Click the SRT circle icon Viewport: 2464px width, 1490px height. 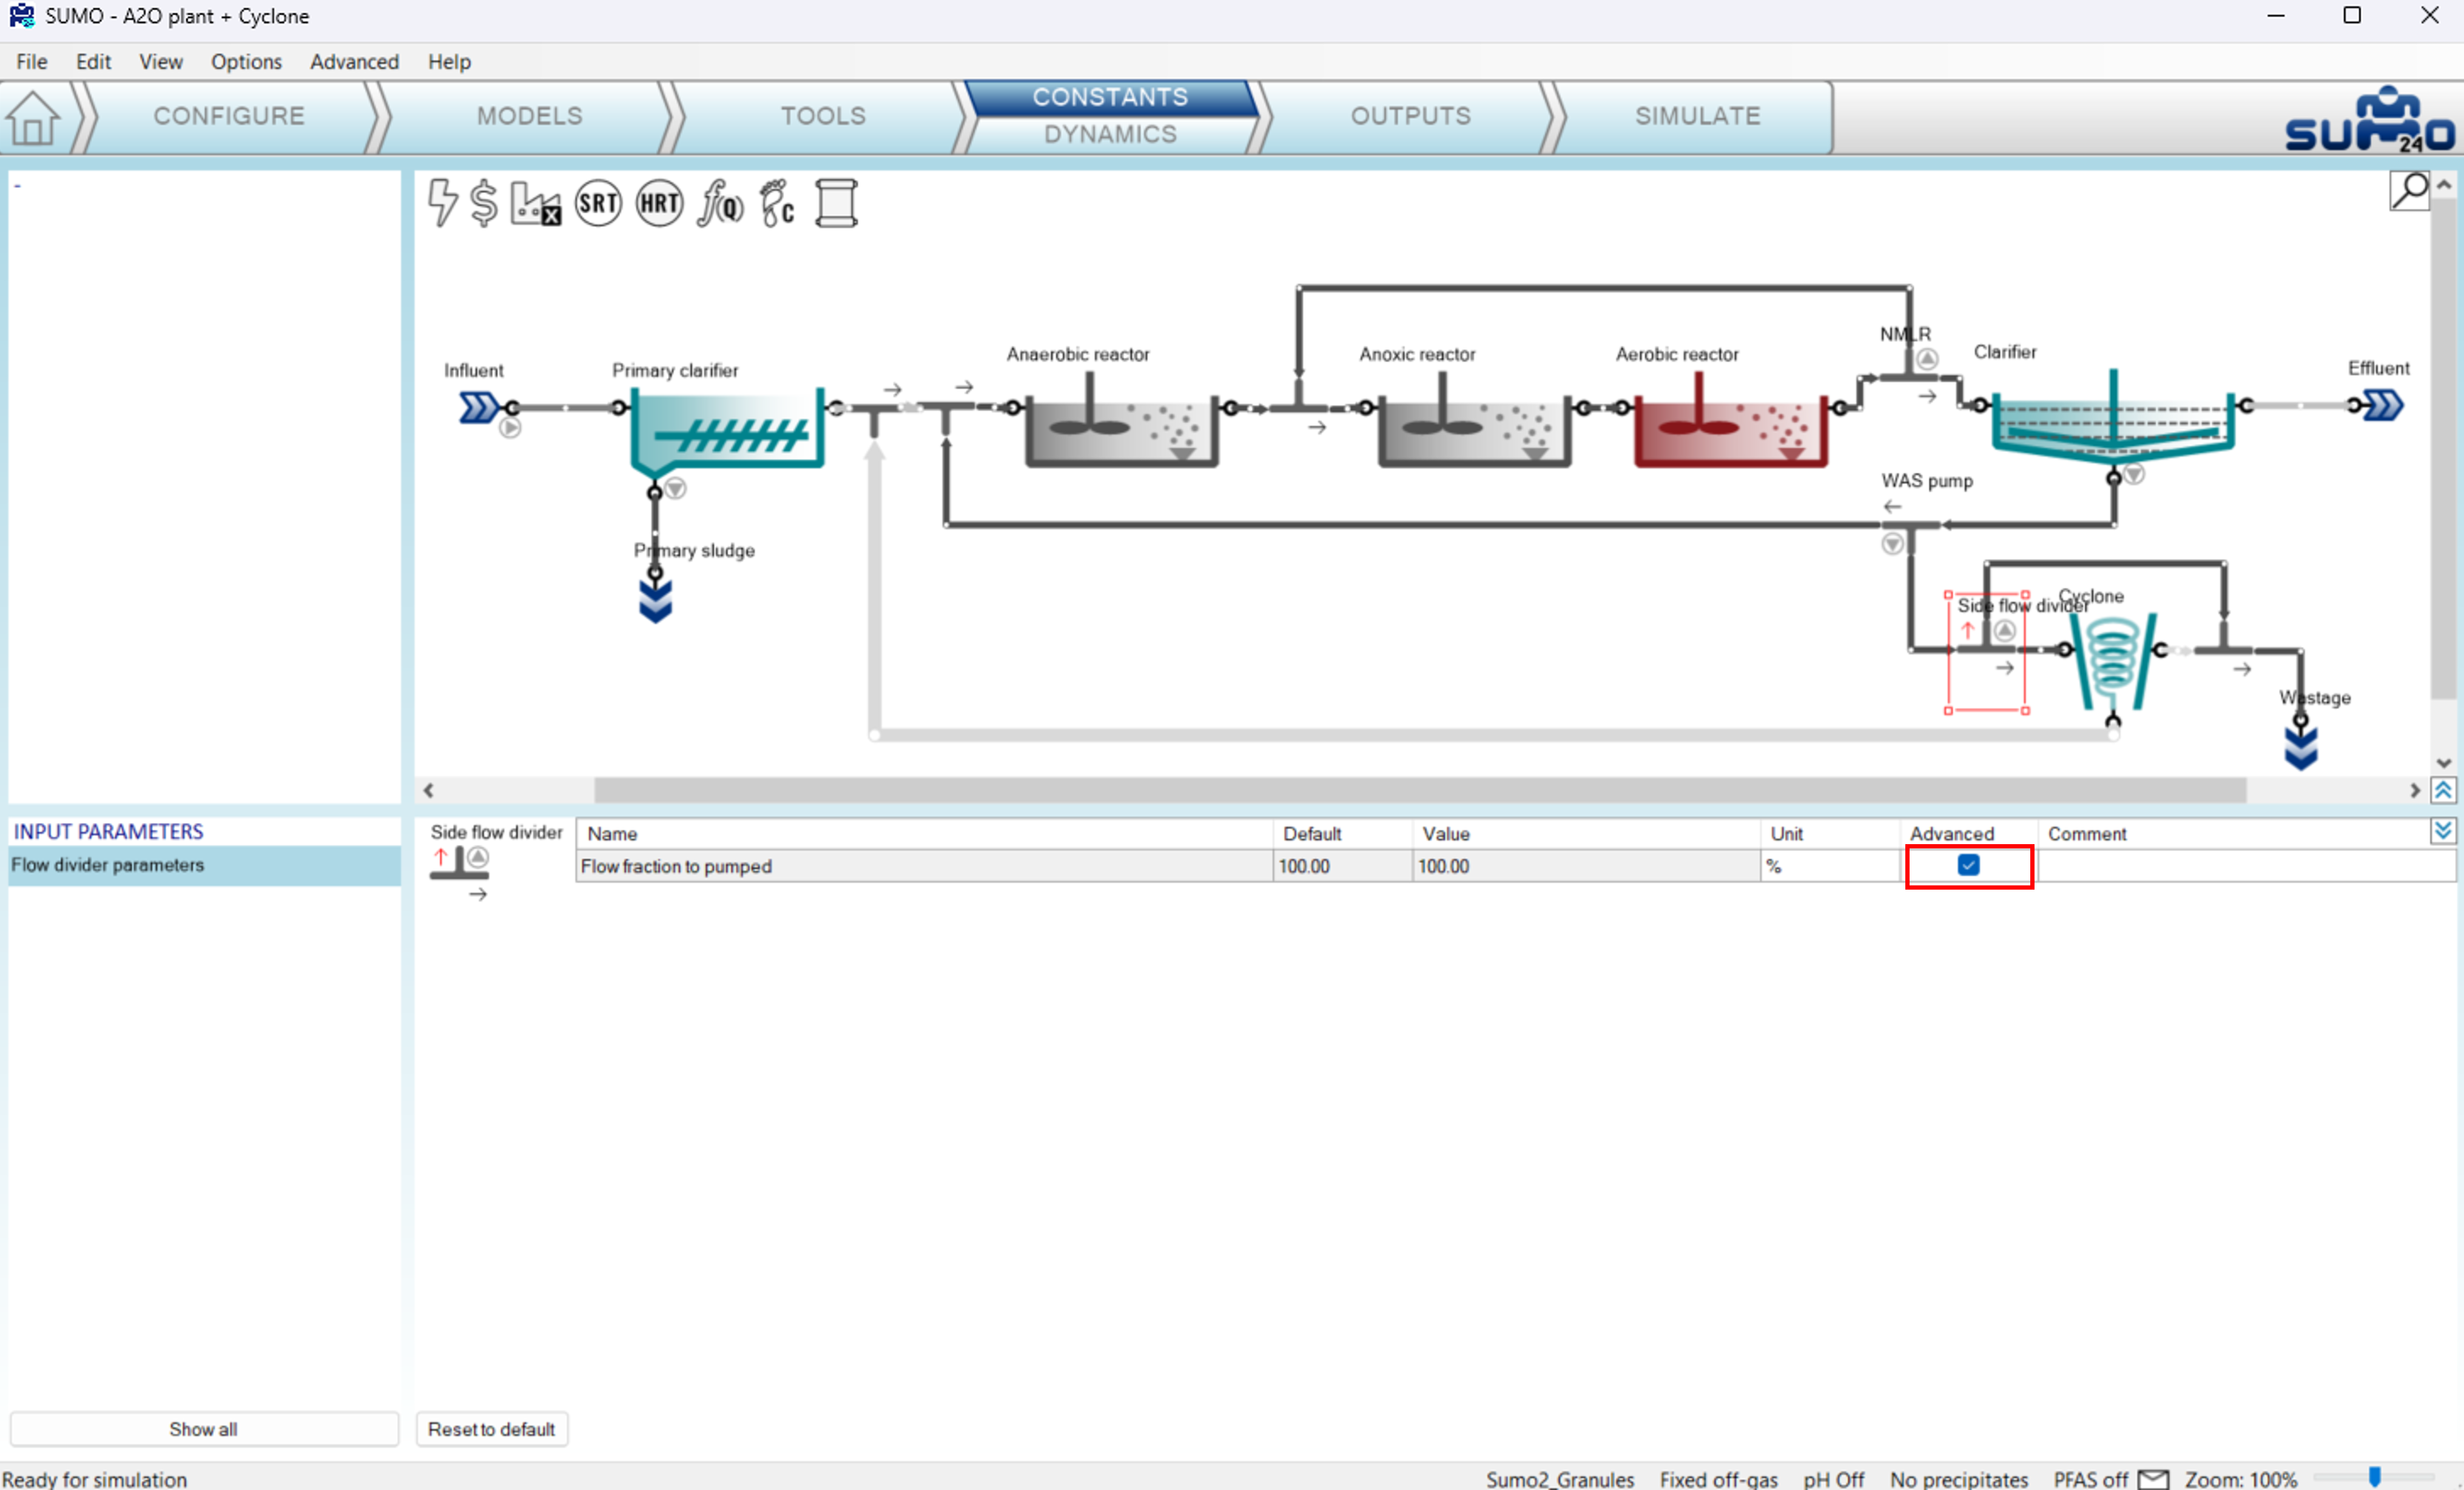tap(598, 203)
